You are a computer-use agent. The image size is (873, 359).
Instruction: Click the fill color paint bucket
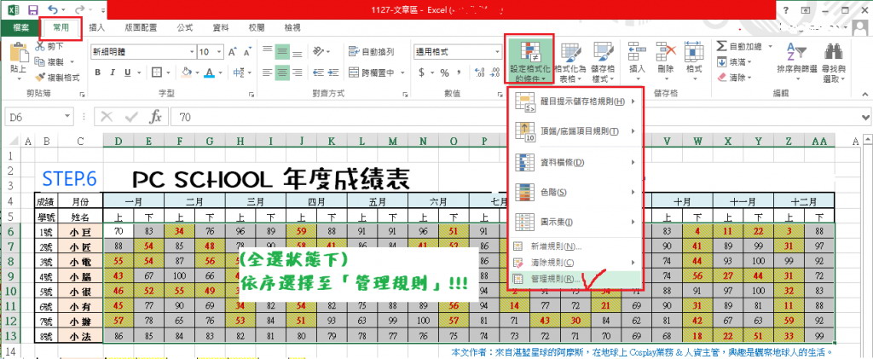(x=187, y=72)
